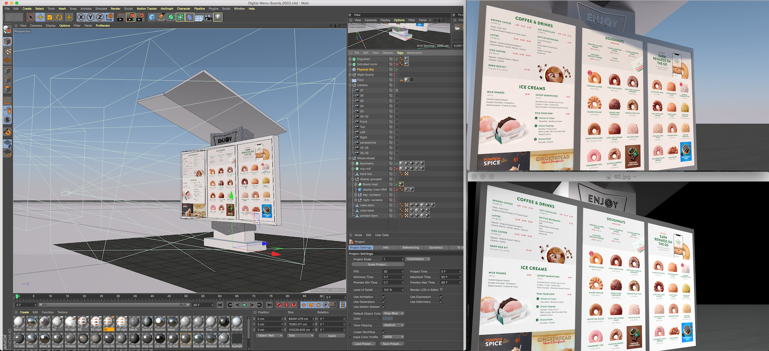Select the E6 material thumbnail

tap(108, 323)
